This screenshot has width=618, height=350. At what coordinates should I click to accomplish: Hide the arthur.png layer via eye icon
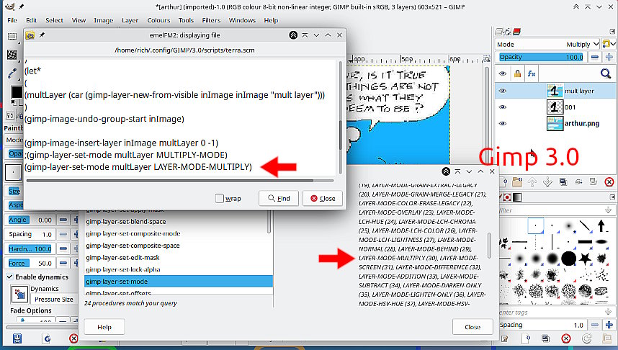pos(503,123)
